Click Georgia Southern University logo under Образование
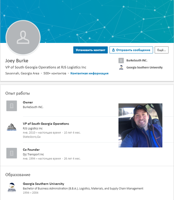This screenshot has width=174, height=200. [x=12, y=187]
